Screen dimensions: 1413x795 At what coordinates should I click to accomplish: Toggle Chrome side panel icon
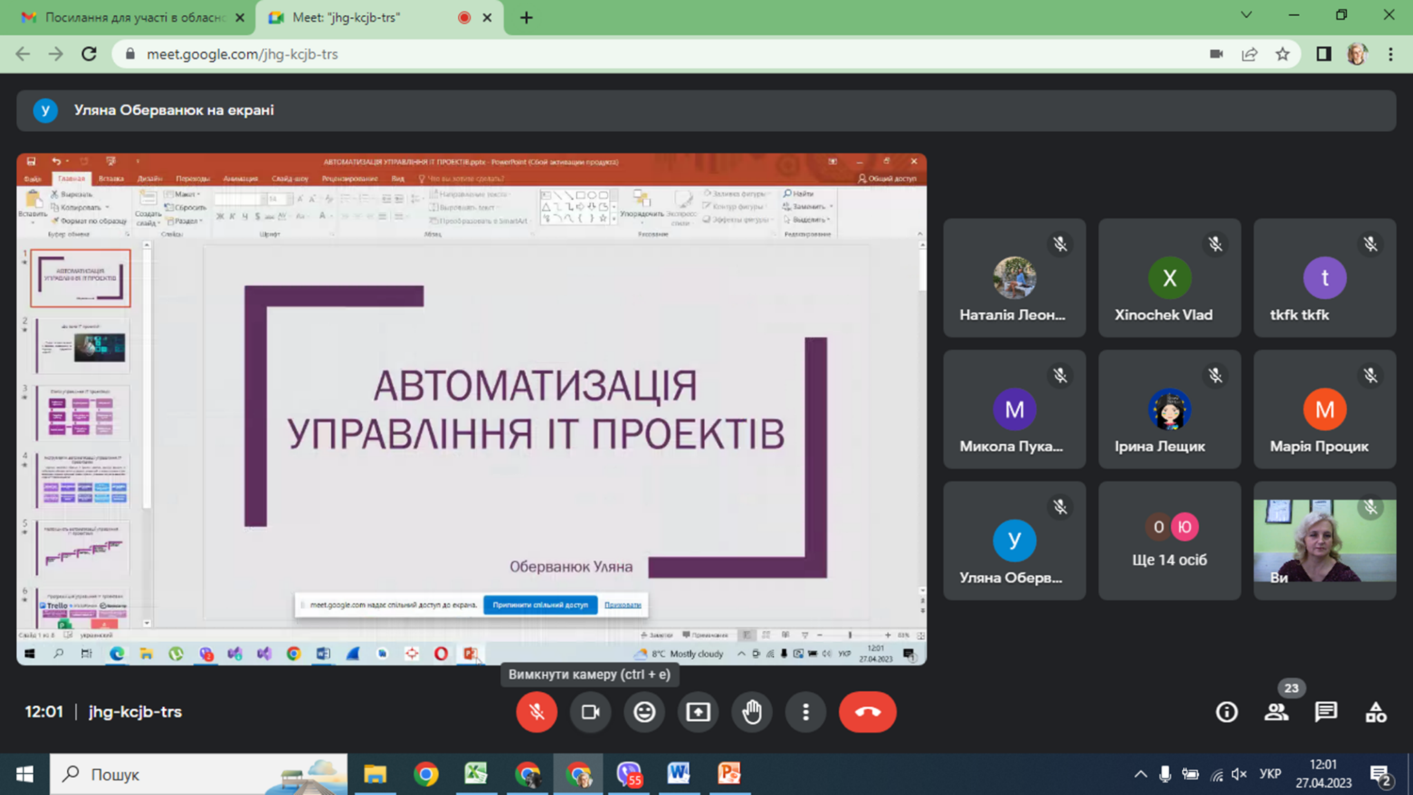[1323, 54]
